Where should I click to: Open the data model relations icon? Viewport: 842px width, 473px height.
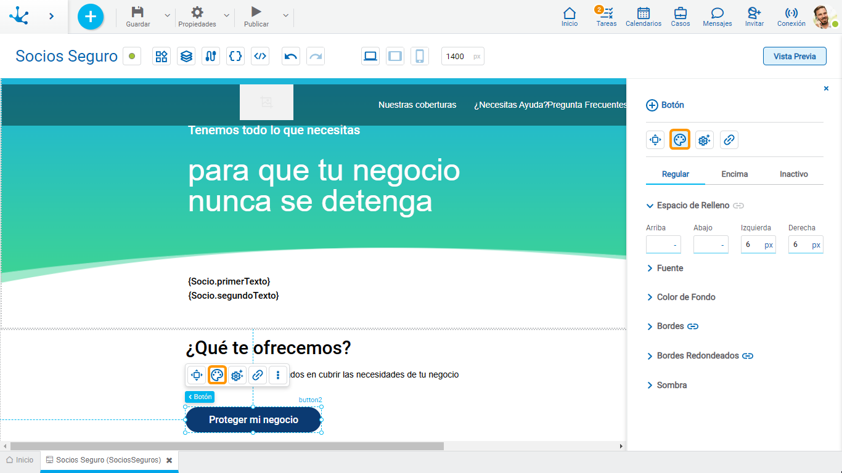(211, 56)
